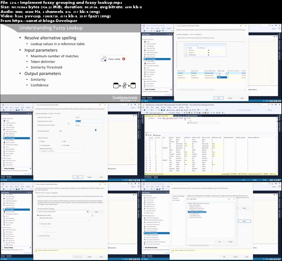Toggle the firstname input column checkbox in 00:08:16 frame
Image resolution: width=282 pixels, height=261 pixels.
pos(186,50)
